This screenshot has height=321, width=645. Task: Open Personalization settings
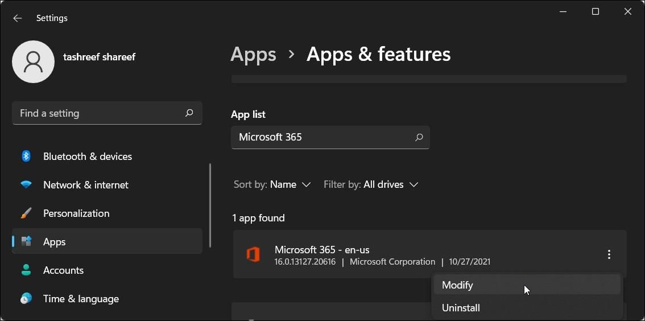107,213
